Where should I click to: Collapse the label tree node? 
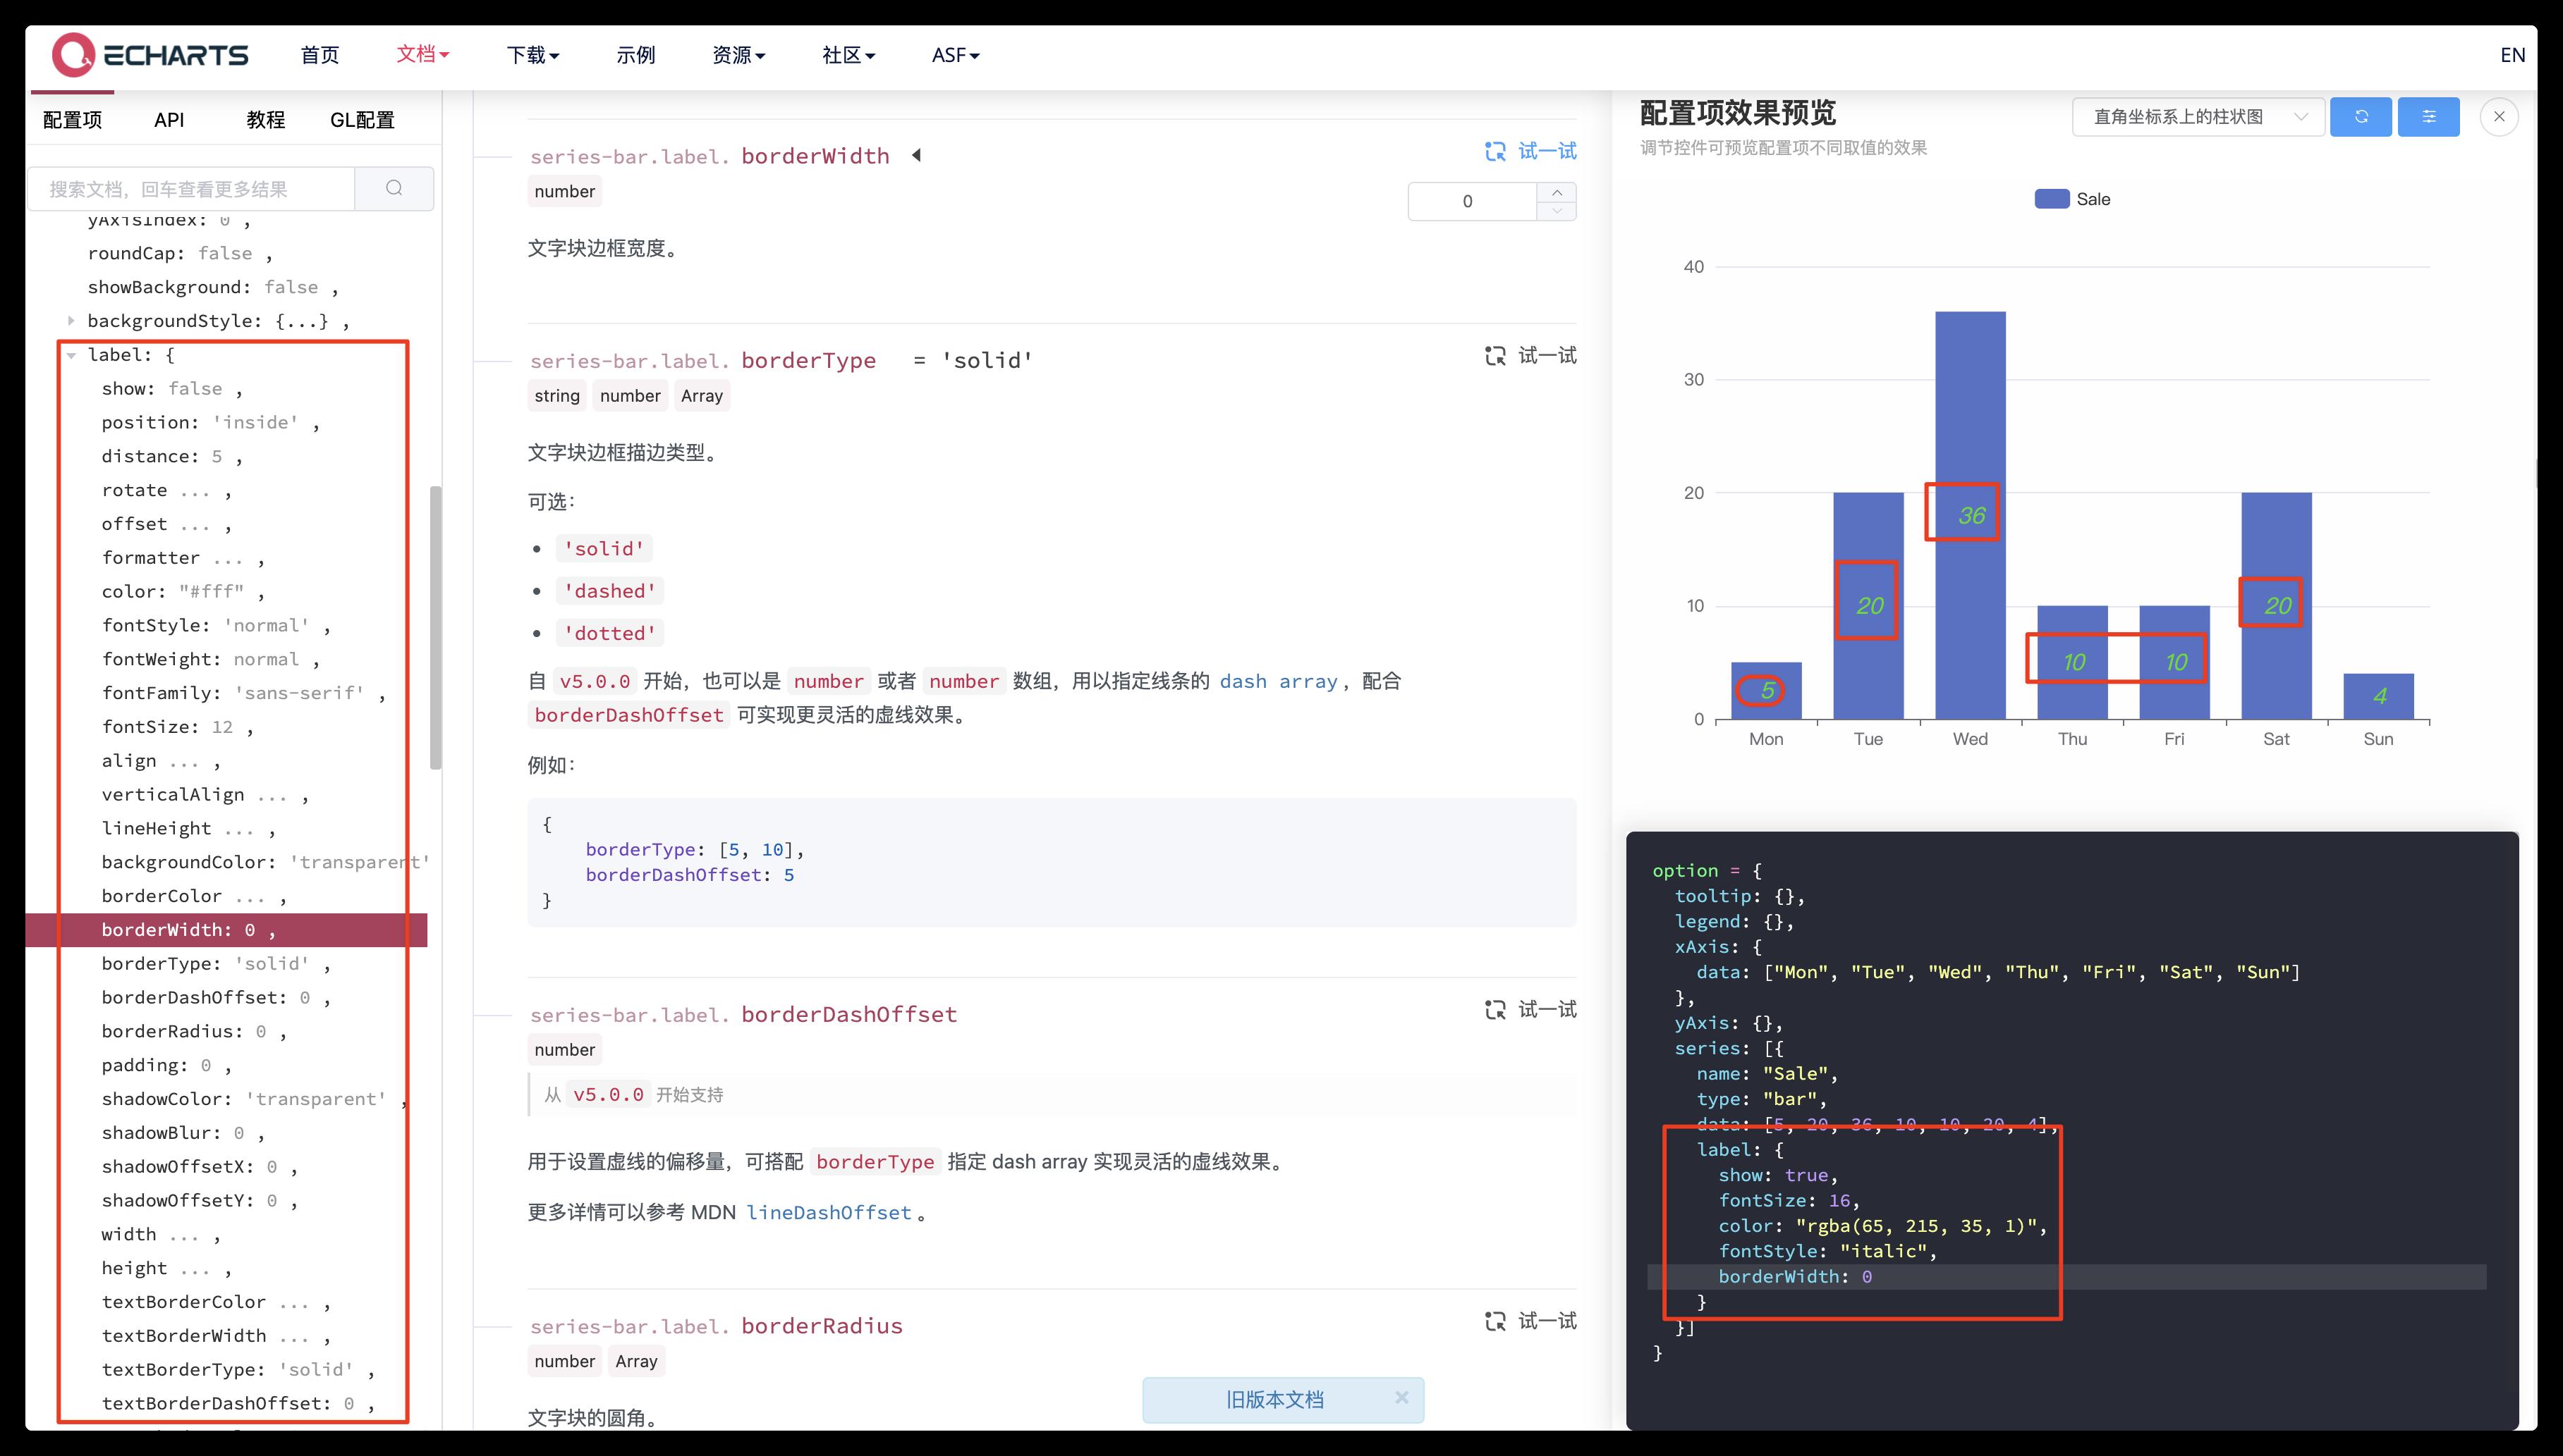click(x=71, y=355)
